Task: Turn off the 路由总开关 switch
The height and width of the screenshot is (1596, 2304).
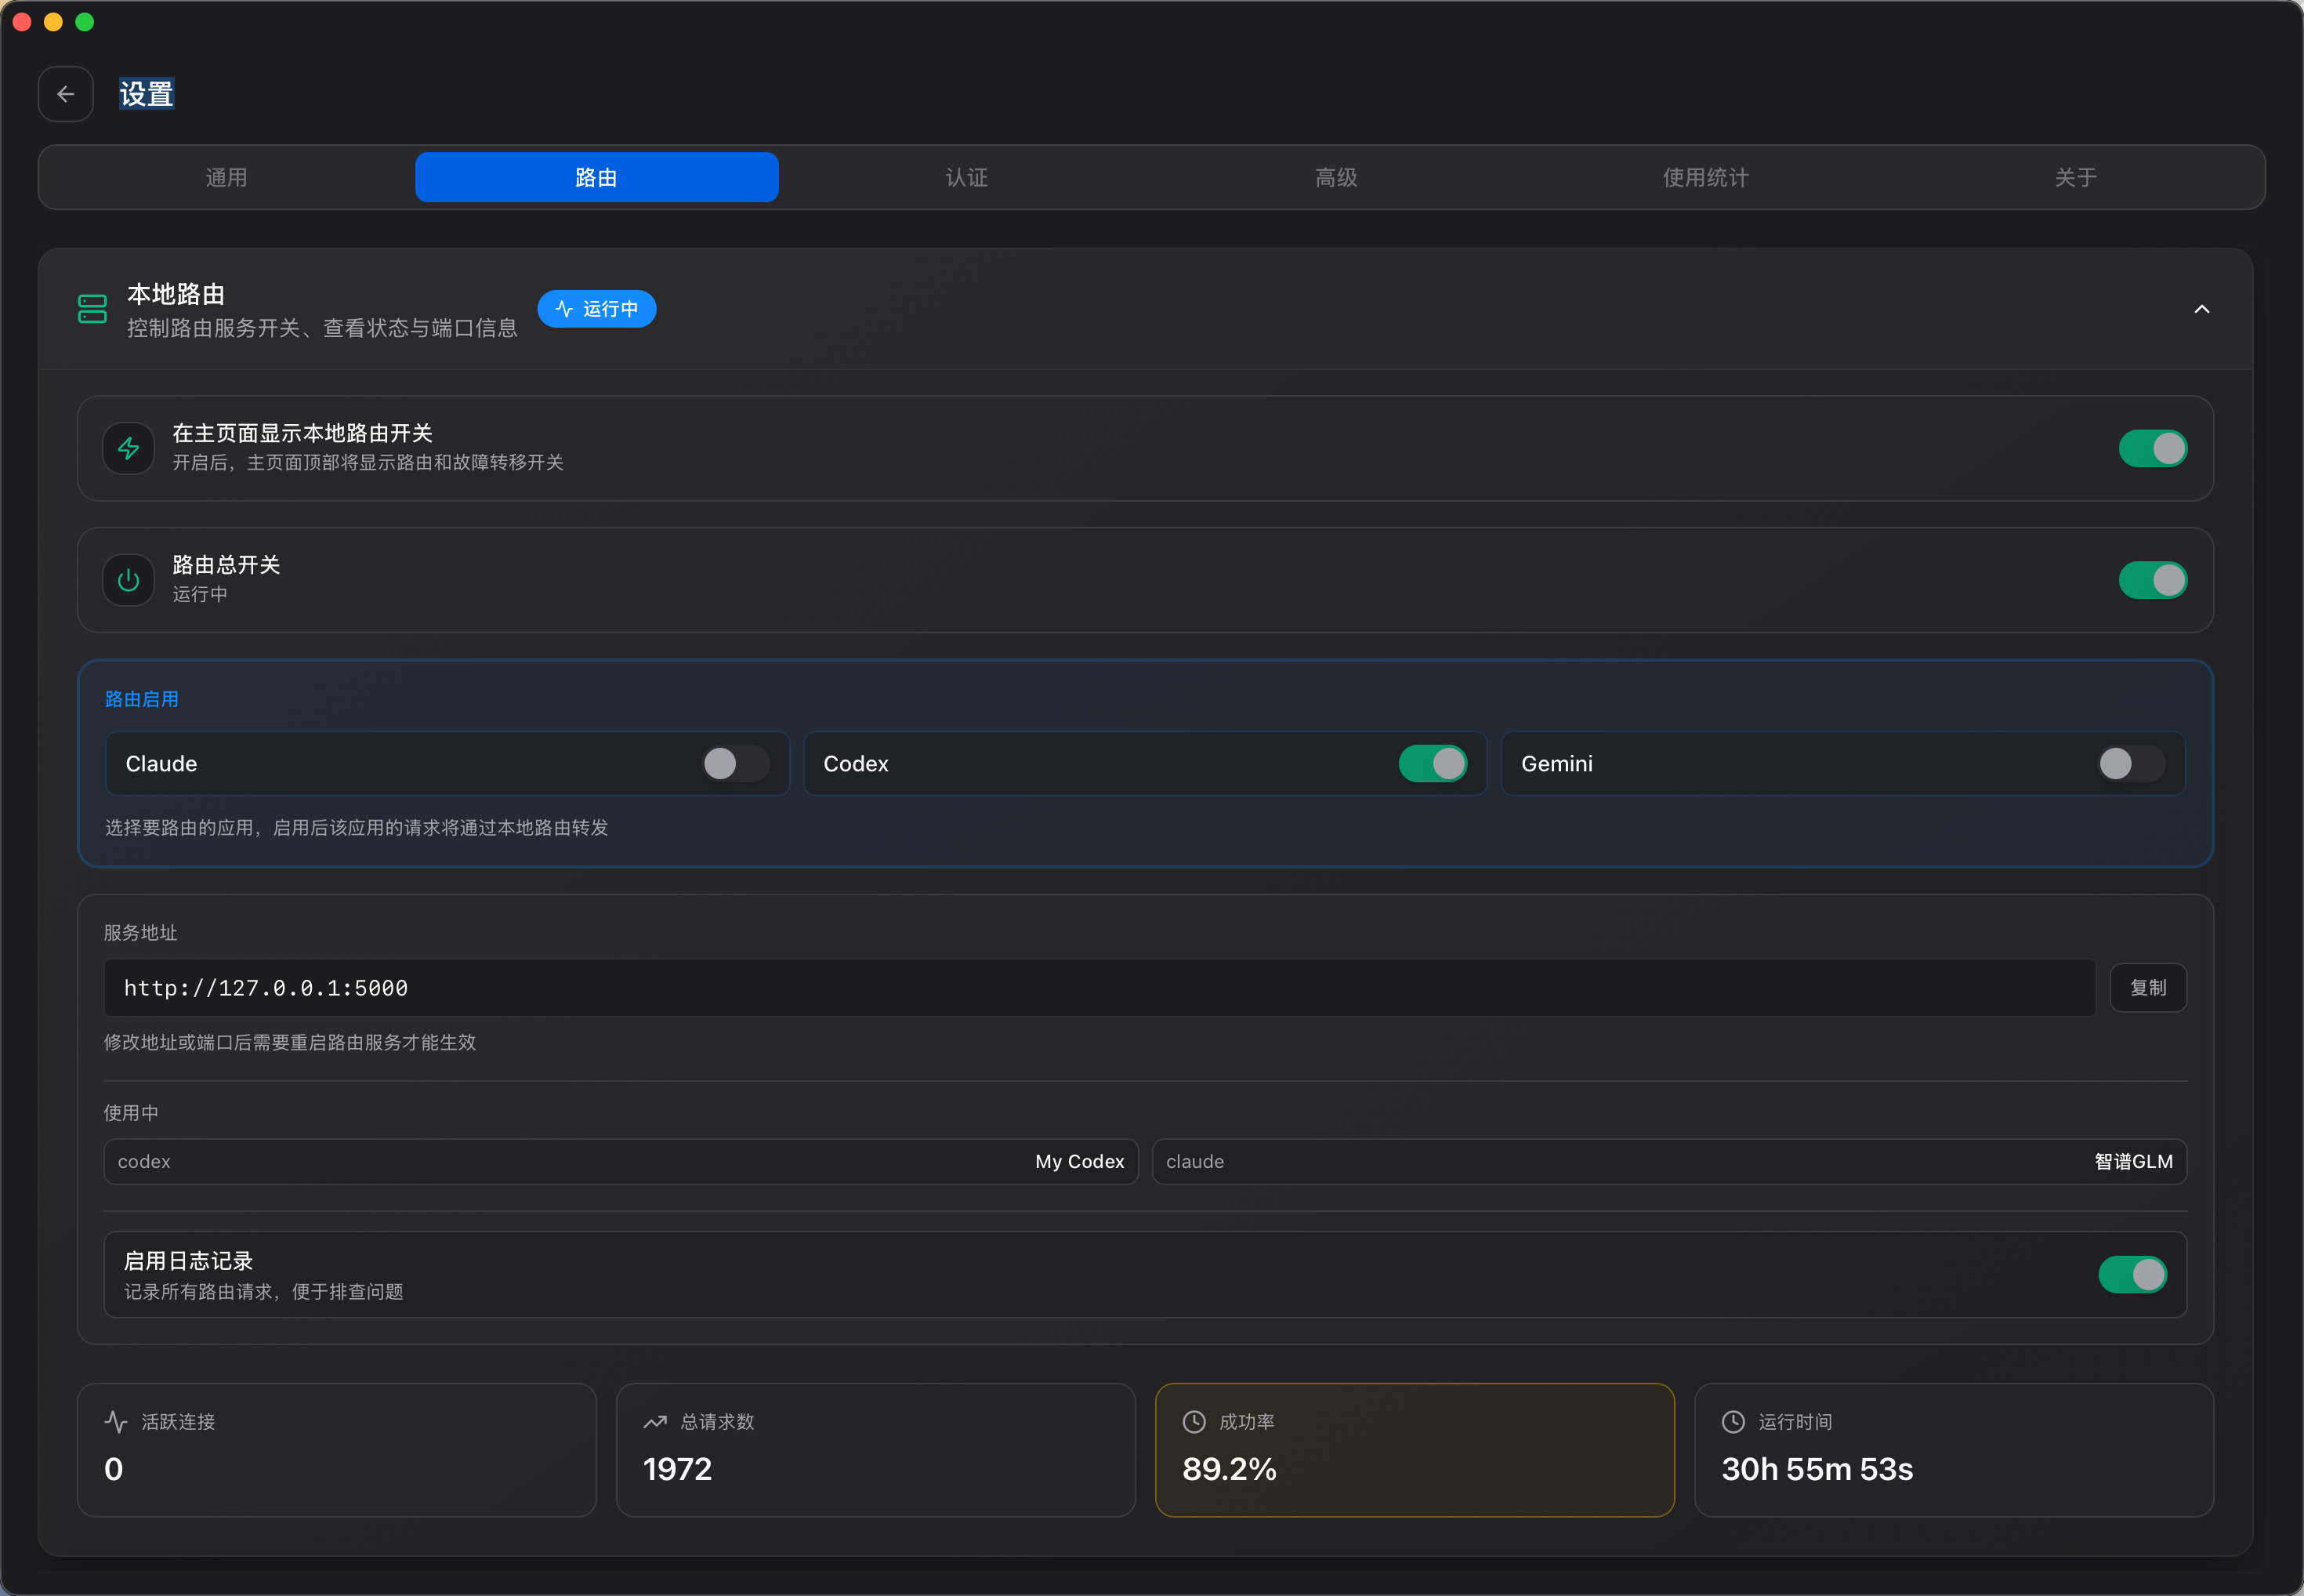Action: coord(2152,580)
